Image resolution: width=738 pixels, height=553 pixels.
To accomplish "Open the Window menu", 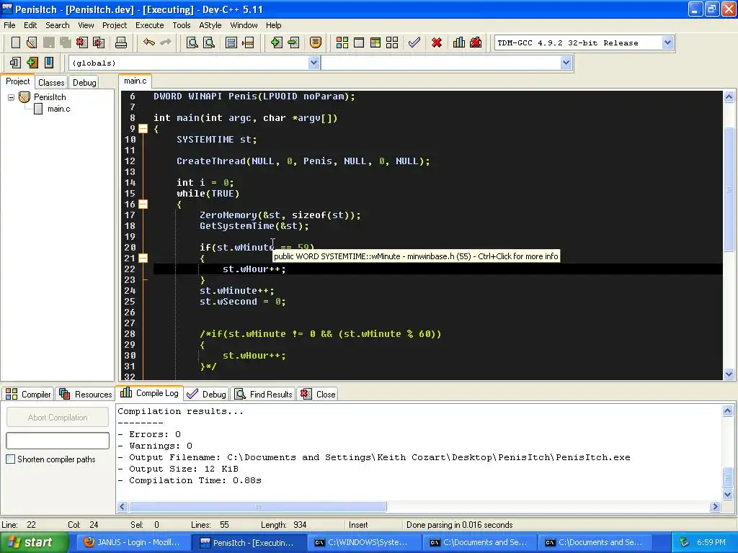I will [x=244, y=25].
